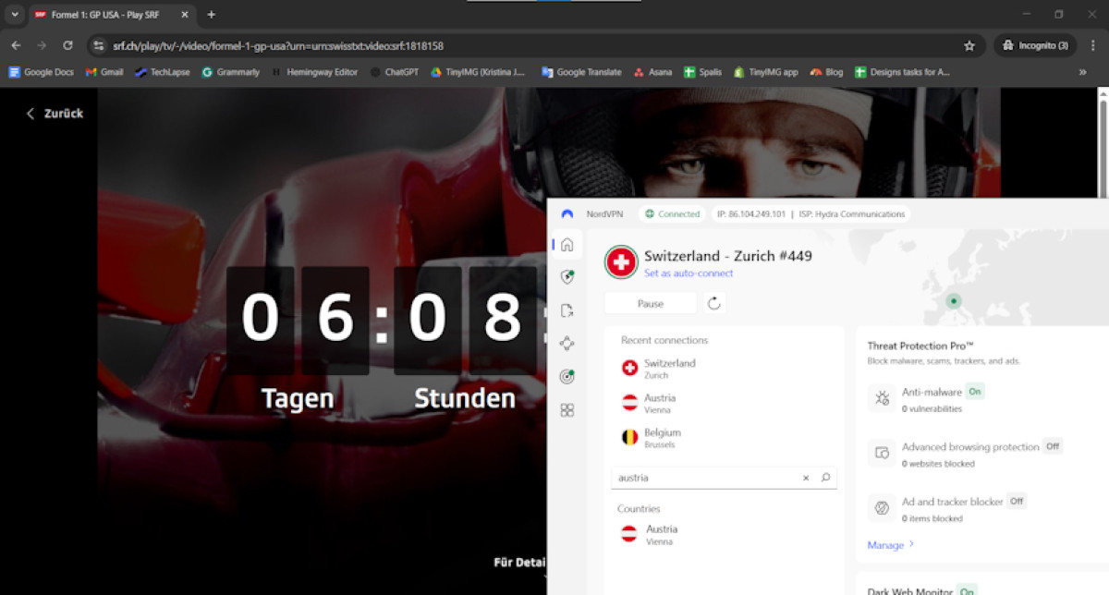Click the austria server search input field
Image resolution: width=1109 pixels, height=595 pixels.
coord(702,478)
